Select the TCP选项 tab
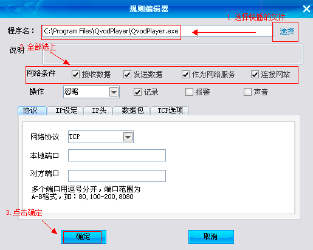313x250 pixels. tap(170, 110)
